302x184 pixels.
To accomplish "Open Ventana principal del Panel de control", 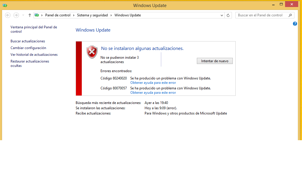I will [34, 29].
